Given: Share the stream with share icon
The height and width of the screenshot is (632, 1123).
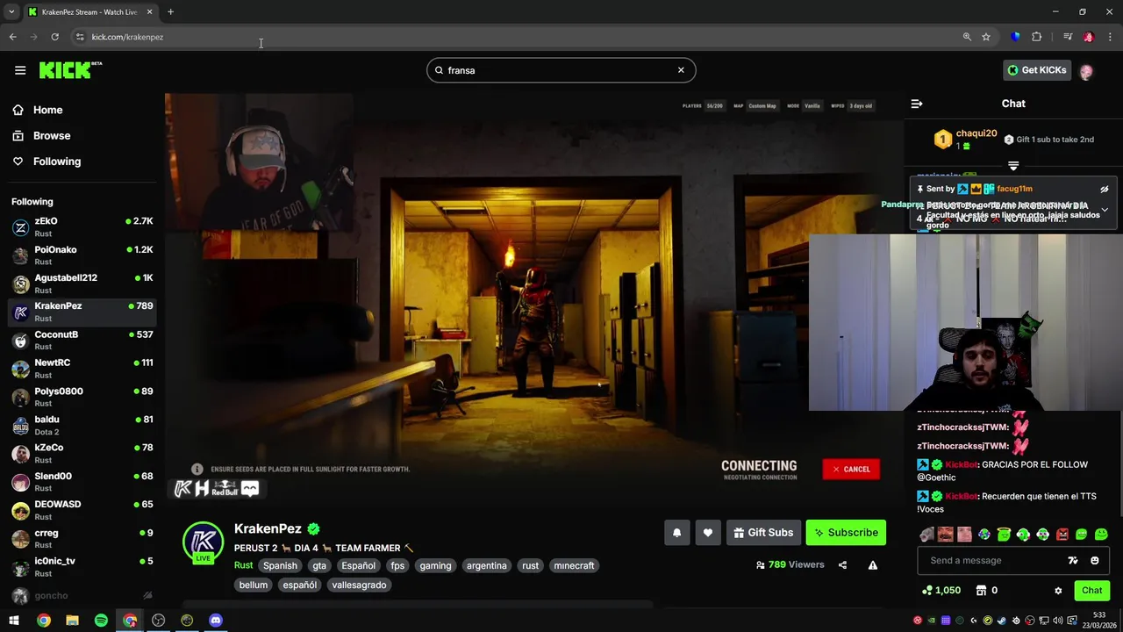Looking at the screenshot, I should click(x=842, y=565).
